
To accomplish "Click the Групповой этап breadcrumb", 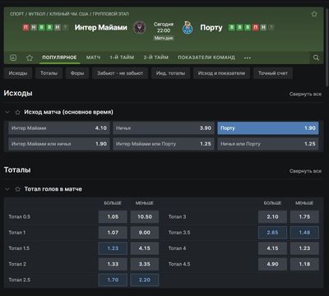I will pyautogui.click(x=111, y=14).
